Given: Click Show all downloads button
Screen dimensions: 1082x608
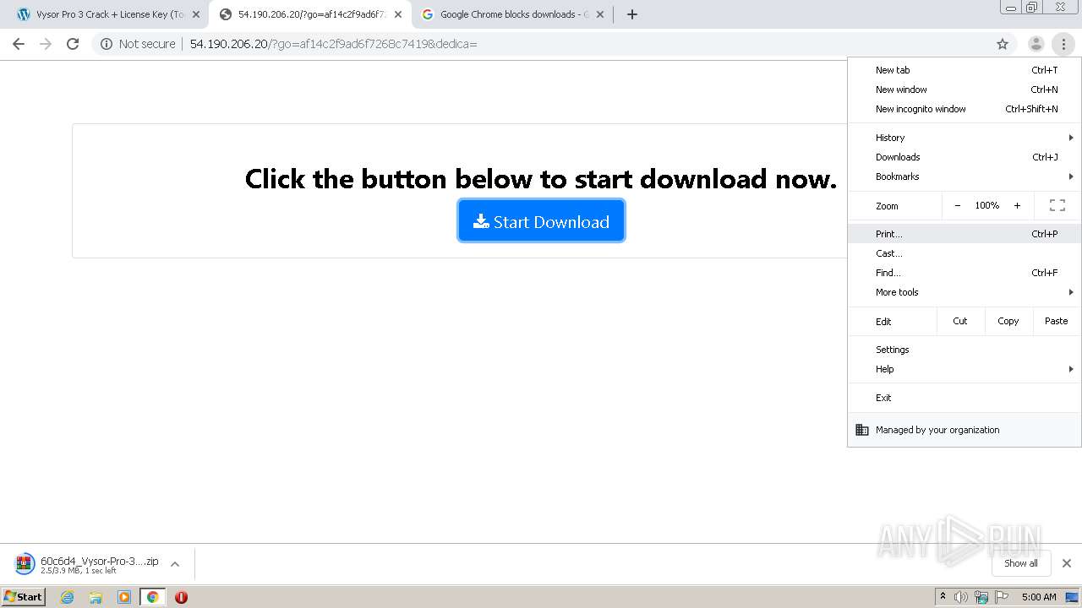Looking at the screenshot, I should 1020,563.
